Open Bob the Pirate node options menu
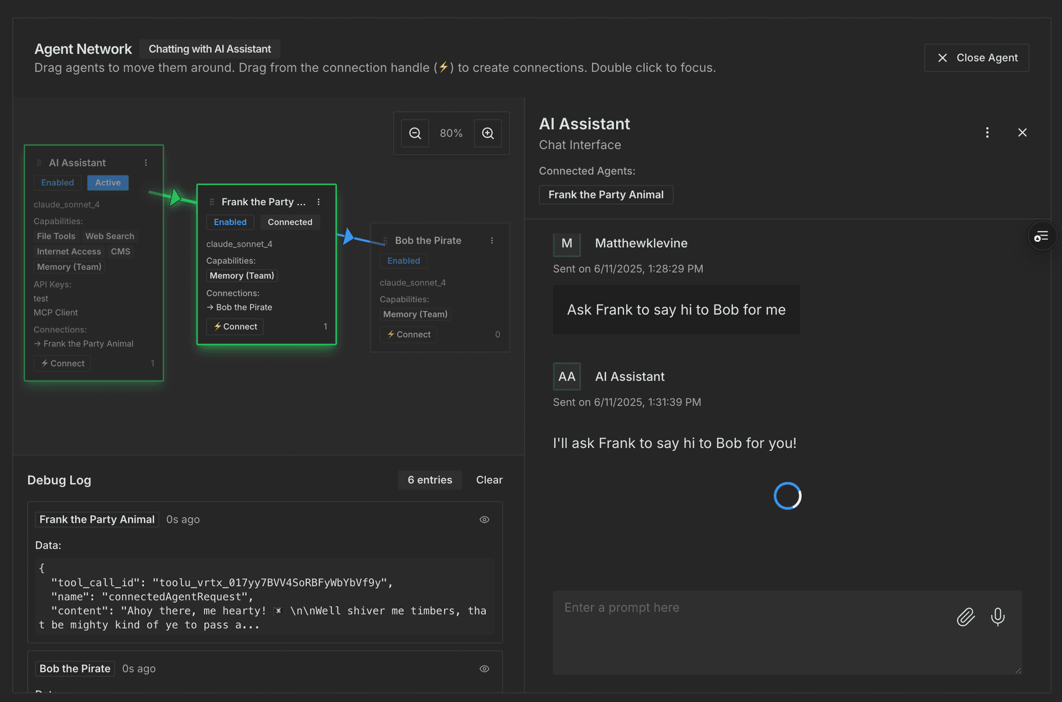 tap(492, 241)
